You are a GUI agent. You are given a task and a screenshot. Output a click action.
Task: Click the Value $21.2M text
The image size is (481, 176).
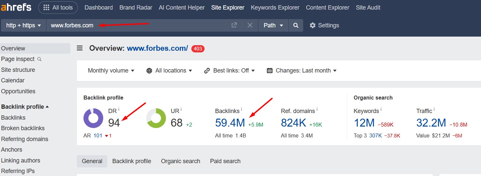tap(433, 135)
